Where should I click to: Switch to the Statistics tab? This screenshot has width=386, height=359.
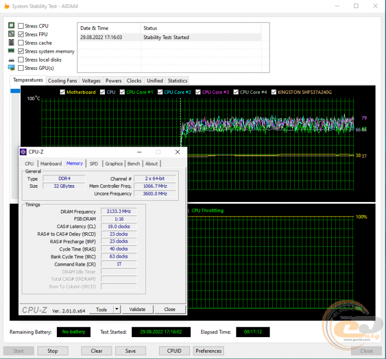(x=177, y=81)
